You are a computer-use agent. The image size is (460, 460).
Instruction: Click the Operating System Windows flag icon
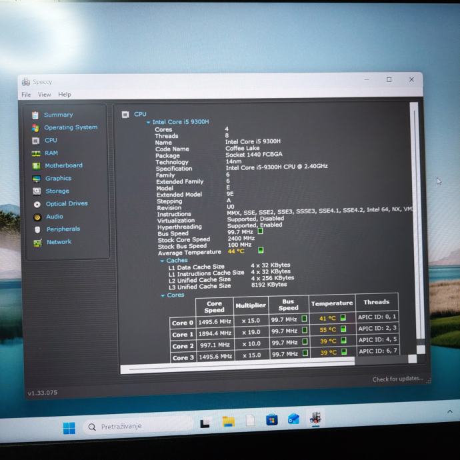[35, 128]
